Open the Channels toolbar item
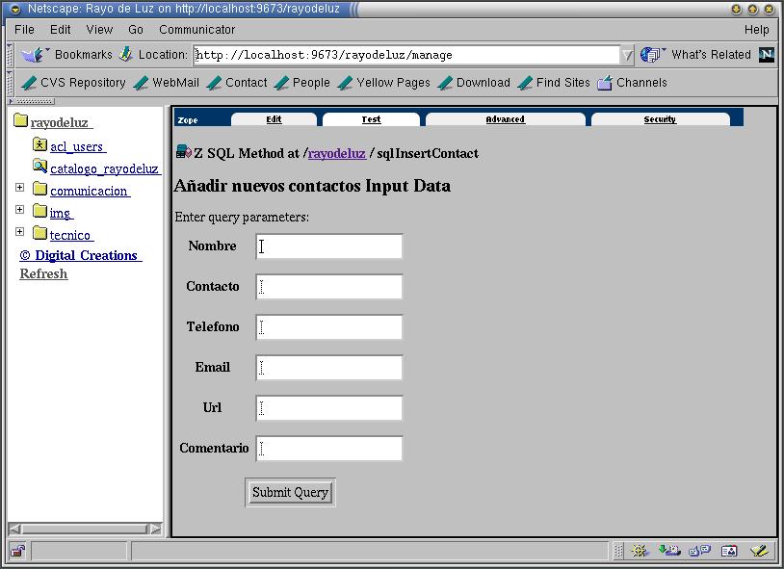 (x=632, y=83)
